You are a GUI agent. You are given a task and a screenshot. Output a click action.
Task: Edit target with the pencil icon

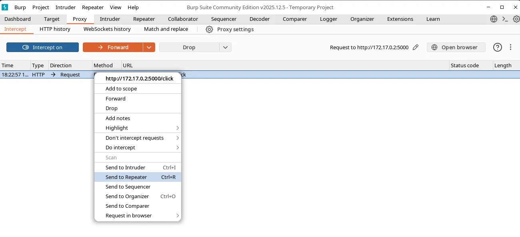tap(416, 47)
